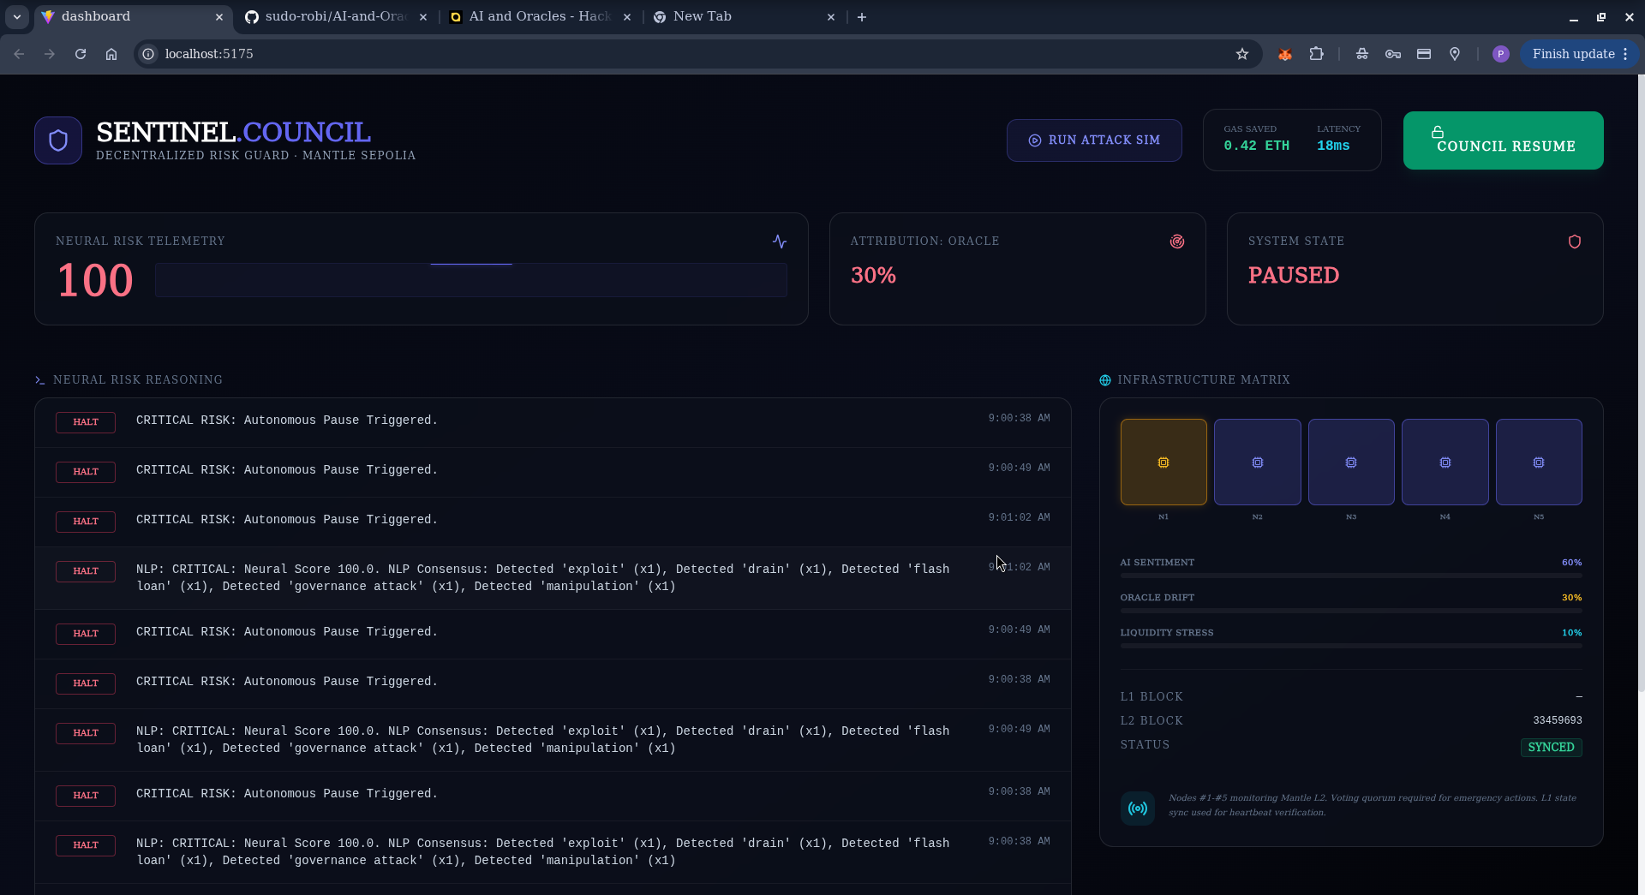The height and width of the screenshot is (895, 1645).
Task: Click the HALT badge at 9:01:02 AM NLP entry
Action: 86,571
